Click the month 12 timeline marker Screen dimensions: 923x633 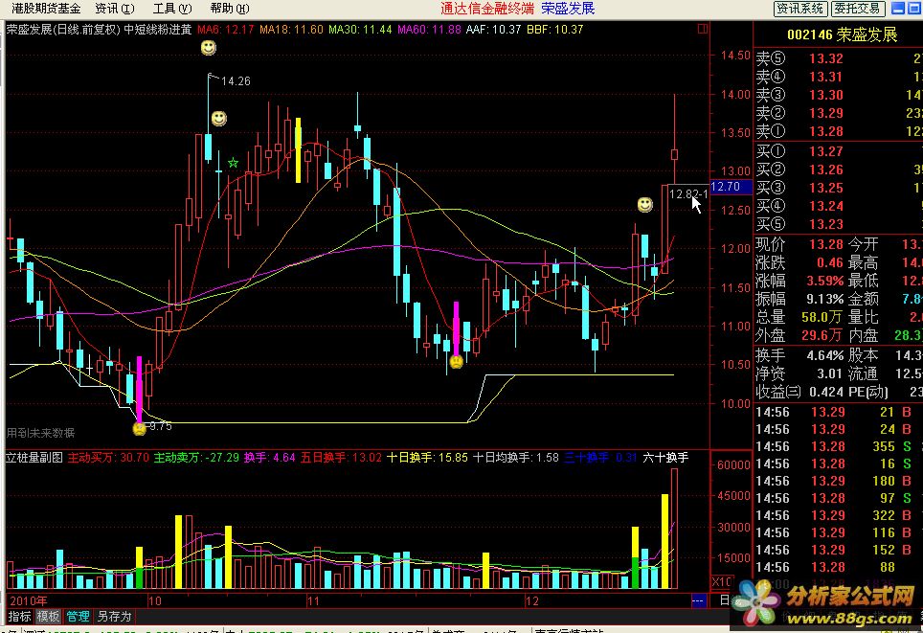click(531, 600)
